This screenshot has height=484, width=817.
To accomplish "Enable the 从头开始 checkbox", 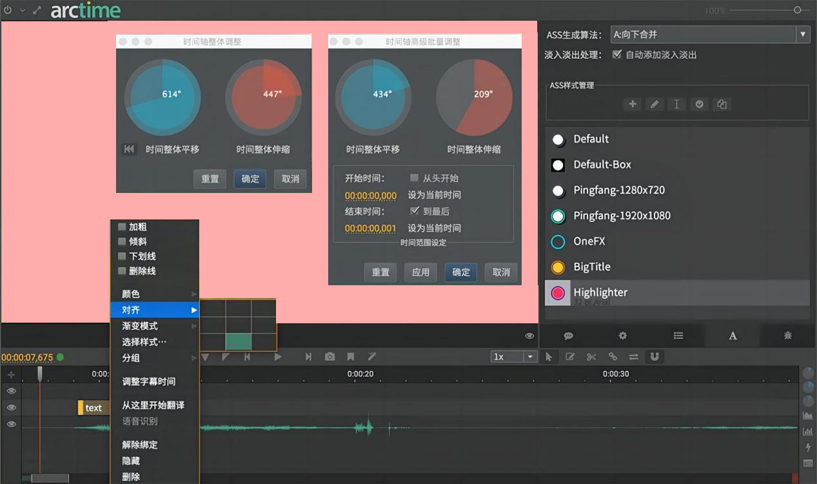I will [415, 177].
